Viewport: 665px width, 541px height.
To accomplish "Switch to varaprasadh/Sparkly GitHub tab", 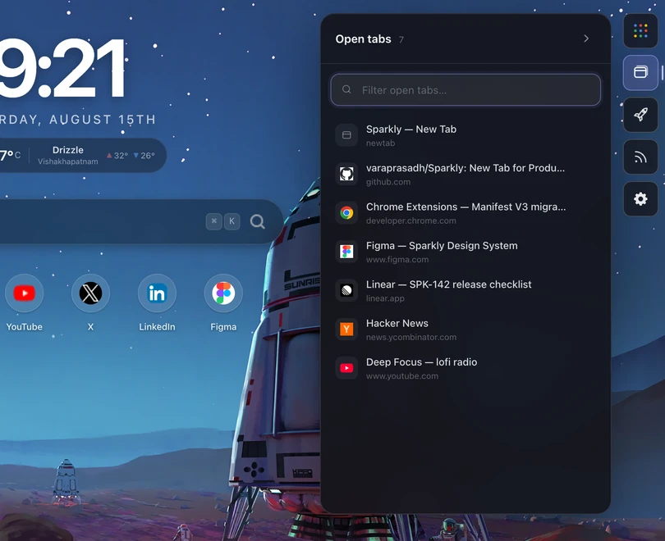I will 465,174.
